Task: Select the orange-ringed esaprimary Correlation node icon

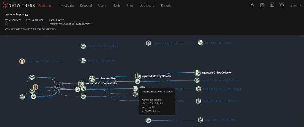Action: (35, 87)
